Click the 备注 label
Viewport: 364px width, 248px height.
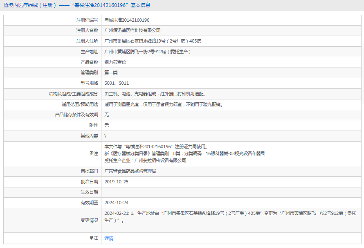tap(94, 153)
